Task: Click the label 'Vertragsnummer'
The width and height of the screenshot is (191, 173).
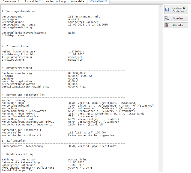Action: (13, 17)
